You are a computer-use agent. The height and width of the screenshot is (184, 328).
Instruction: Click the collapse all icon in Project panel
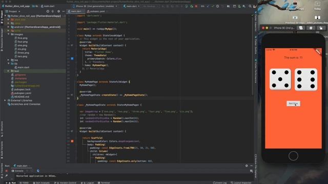click(x=53, y=11)
